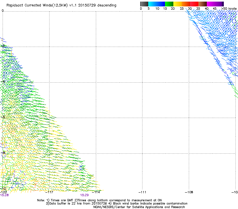Click the yellow 20-25 knots legend segment
This screenshot has width=238, height=209.
click(178, 4)
